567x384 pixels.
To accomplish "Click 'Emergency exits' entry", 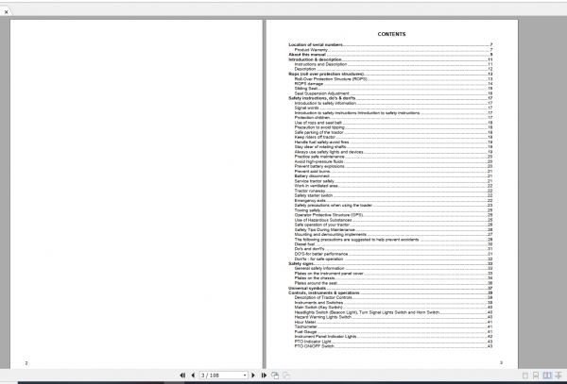I will [310, 201].
